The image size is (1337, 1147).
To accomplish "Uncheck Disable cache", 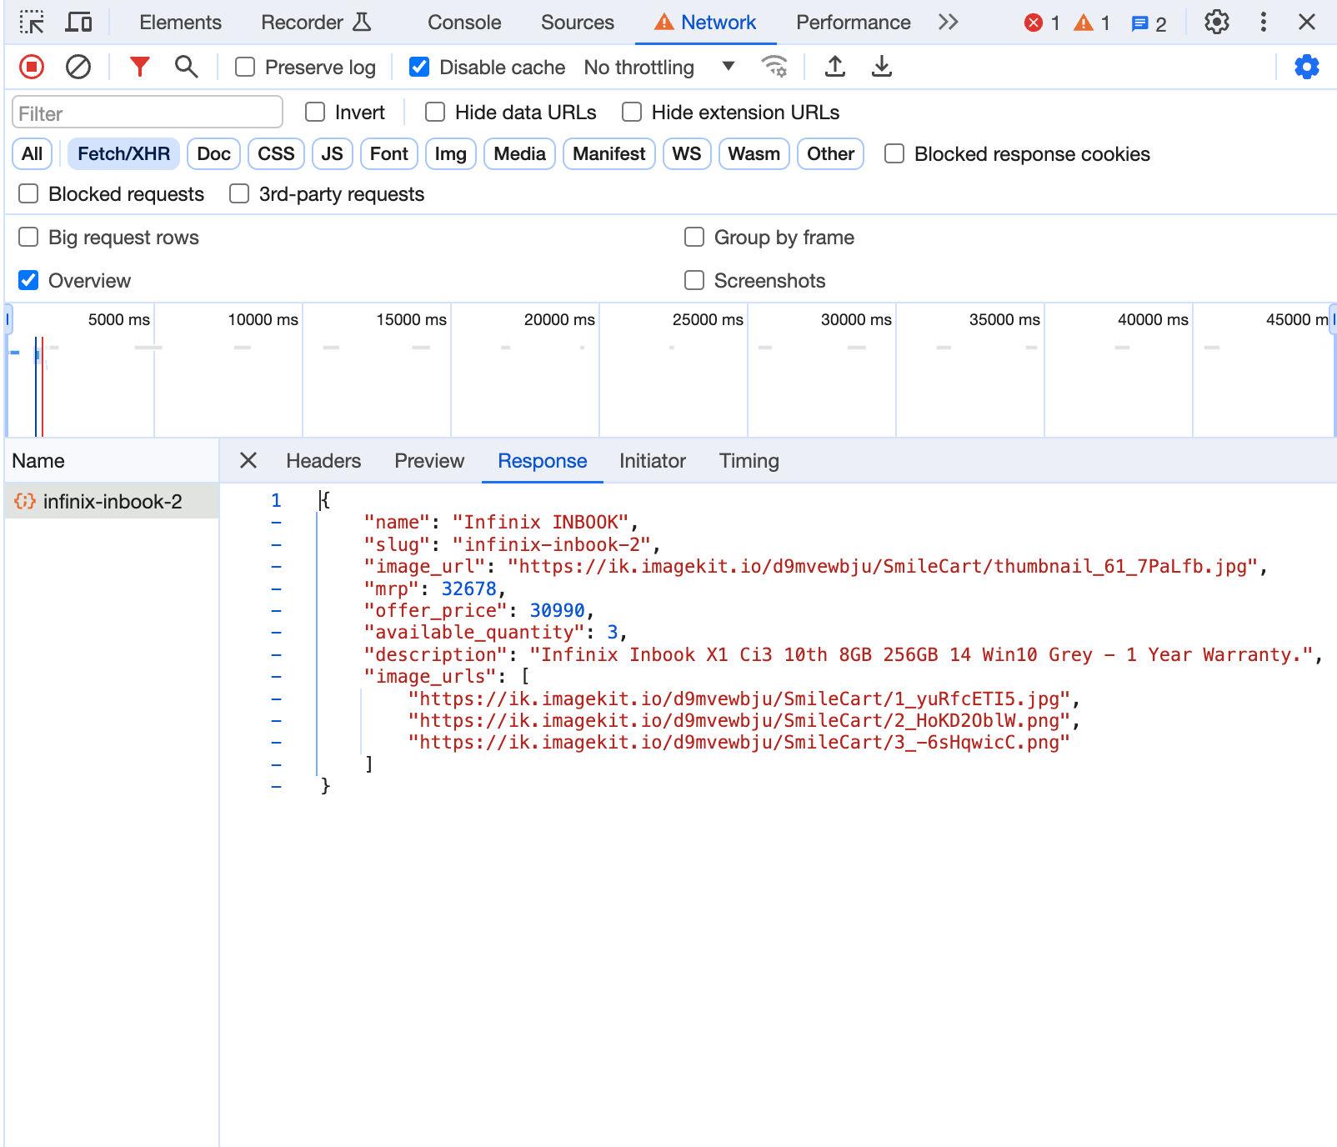I will pos(419,67).
